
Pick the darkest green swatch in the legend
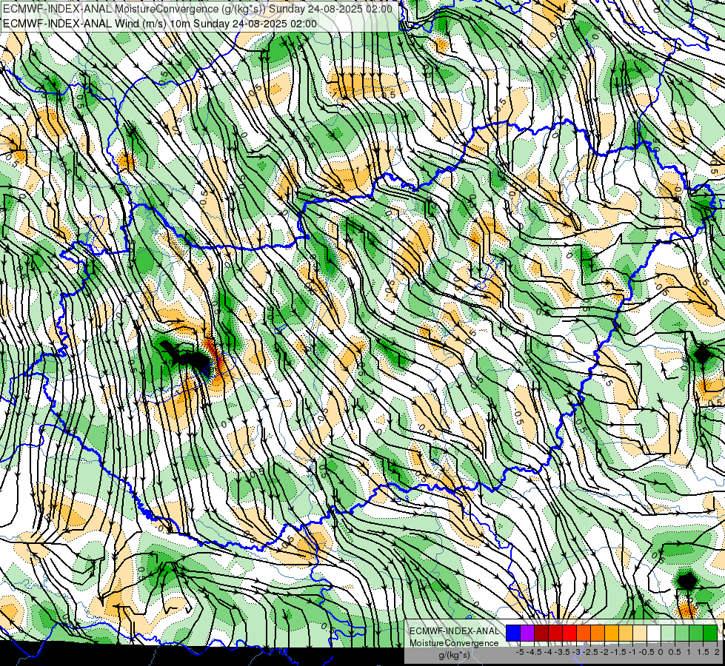pos(710,633)
